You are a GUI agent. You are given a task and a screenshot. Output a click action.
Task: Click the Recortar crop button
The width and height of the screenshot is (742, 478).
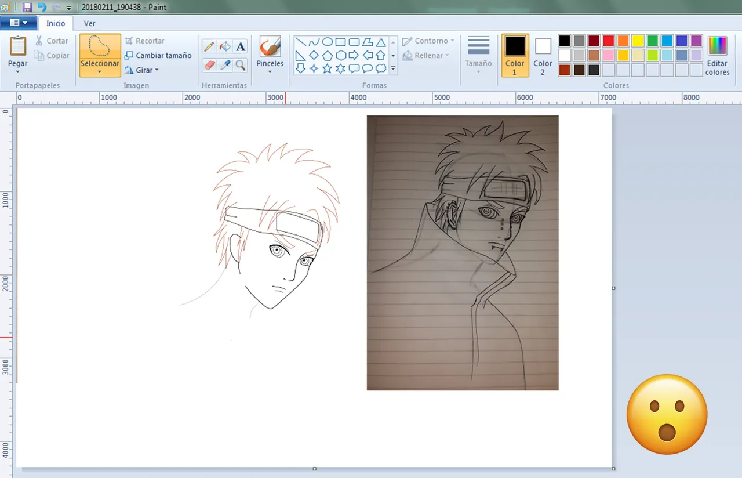click(145, 41)
